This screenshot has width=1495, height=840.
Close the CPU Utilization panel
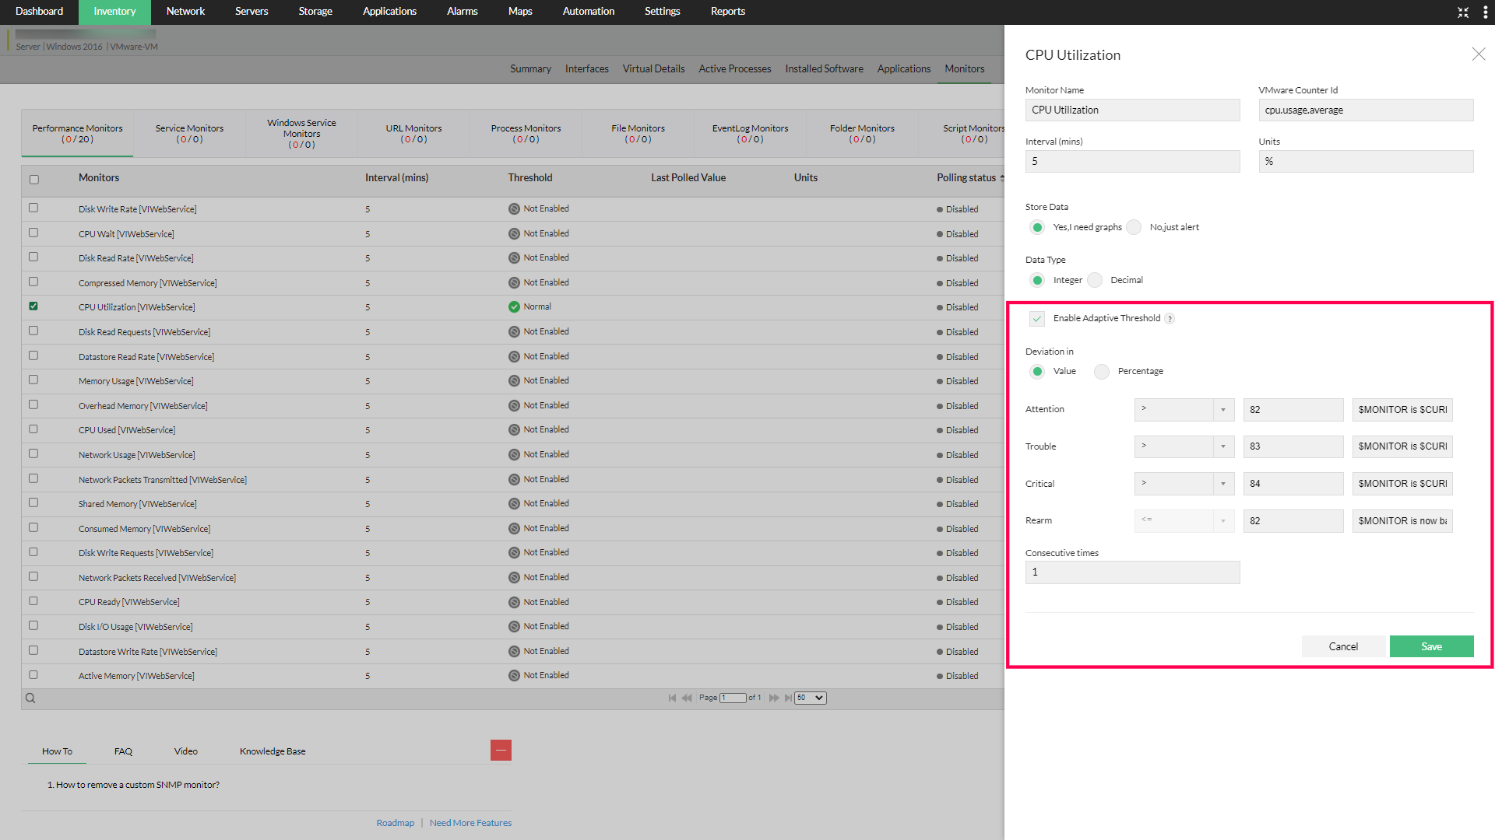click(x=1478, y=54)
